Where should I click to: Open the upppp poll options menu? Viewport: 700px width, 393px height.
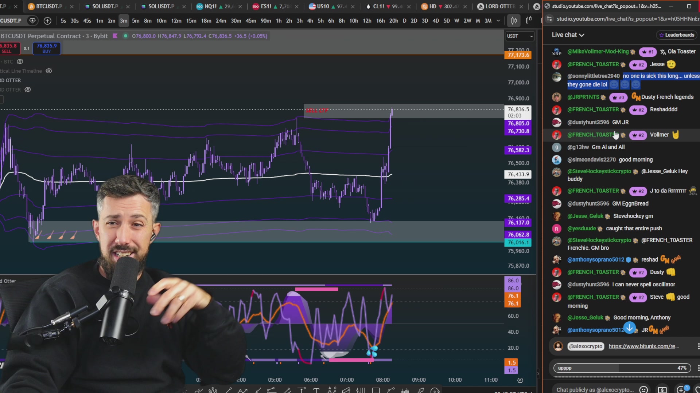click(698, 368)
